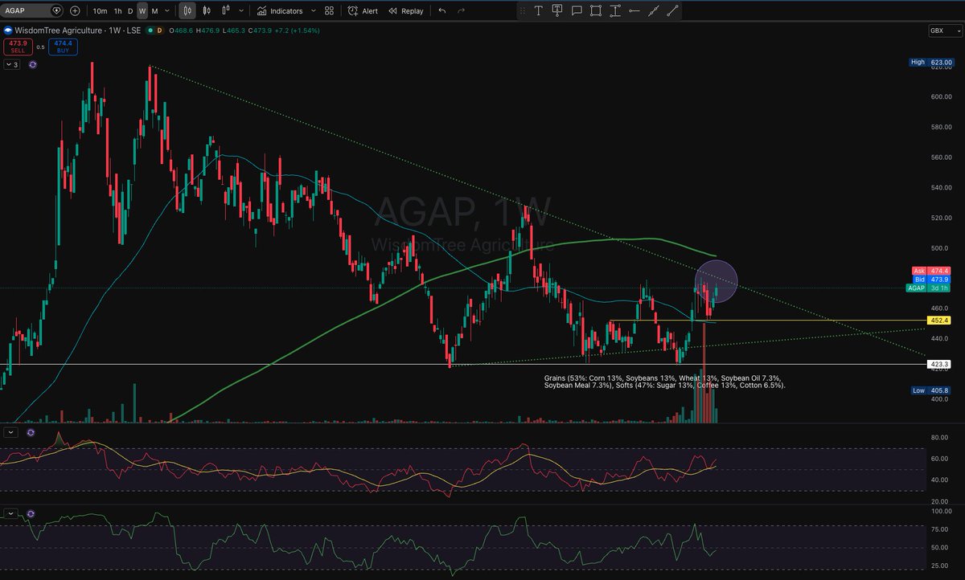Select the bars chart style icon
The height and width of the screenshot is (580, 965).
[x=187, y=10]
